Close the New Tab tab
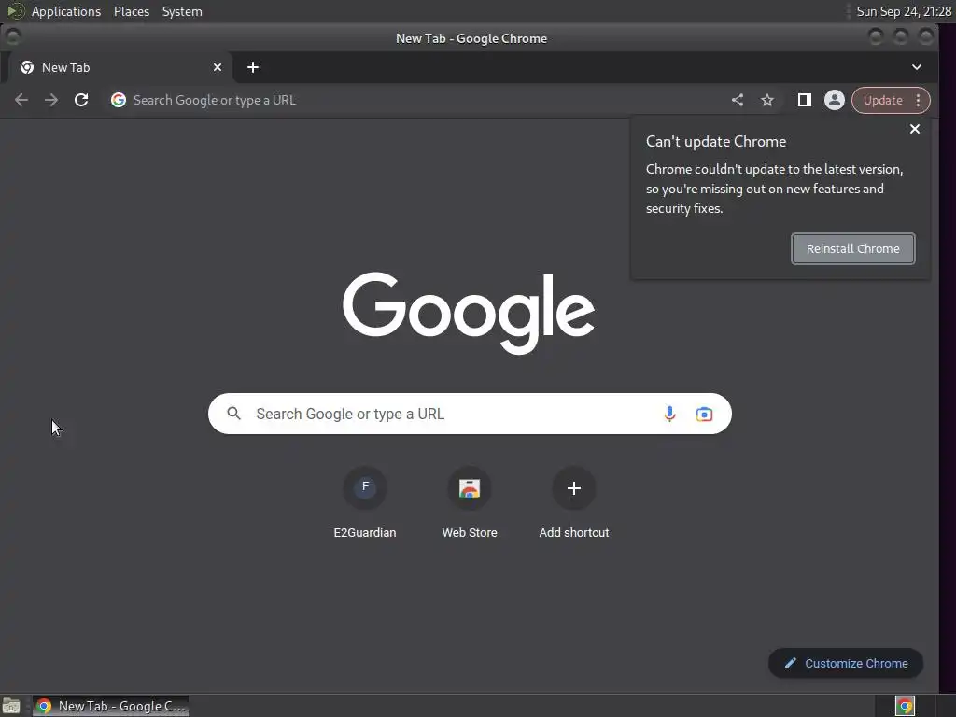956x717 pixels. 217,67
